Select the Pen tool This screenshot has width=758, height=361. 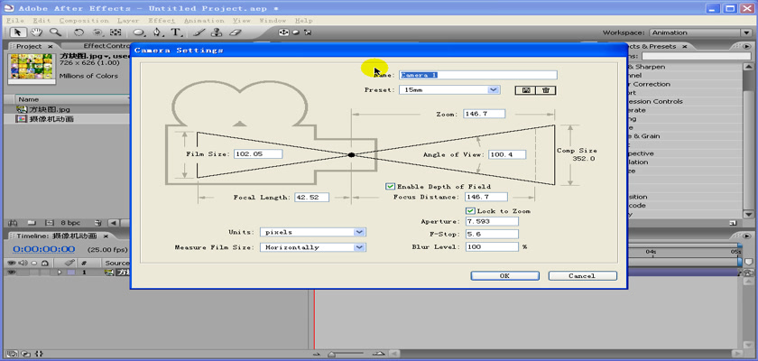tap(157, 32)
